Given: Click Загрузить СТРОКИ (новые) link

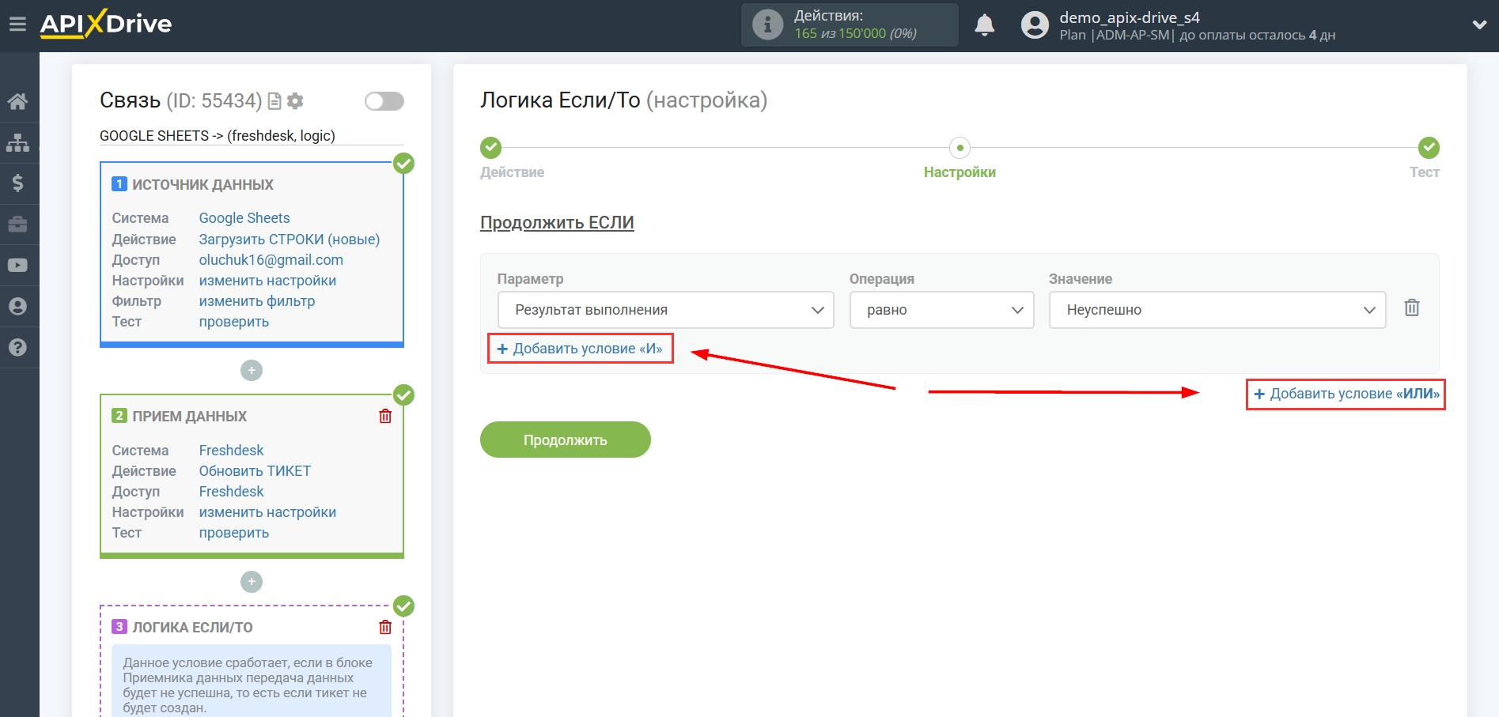Looking at the screenshot, I should click(x=290, y=239).
